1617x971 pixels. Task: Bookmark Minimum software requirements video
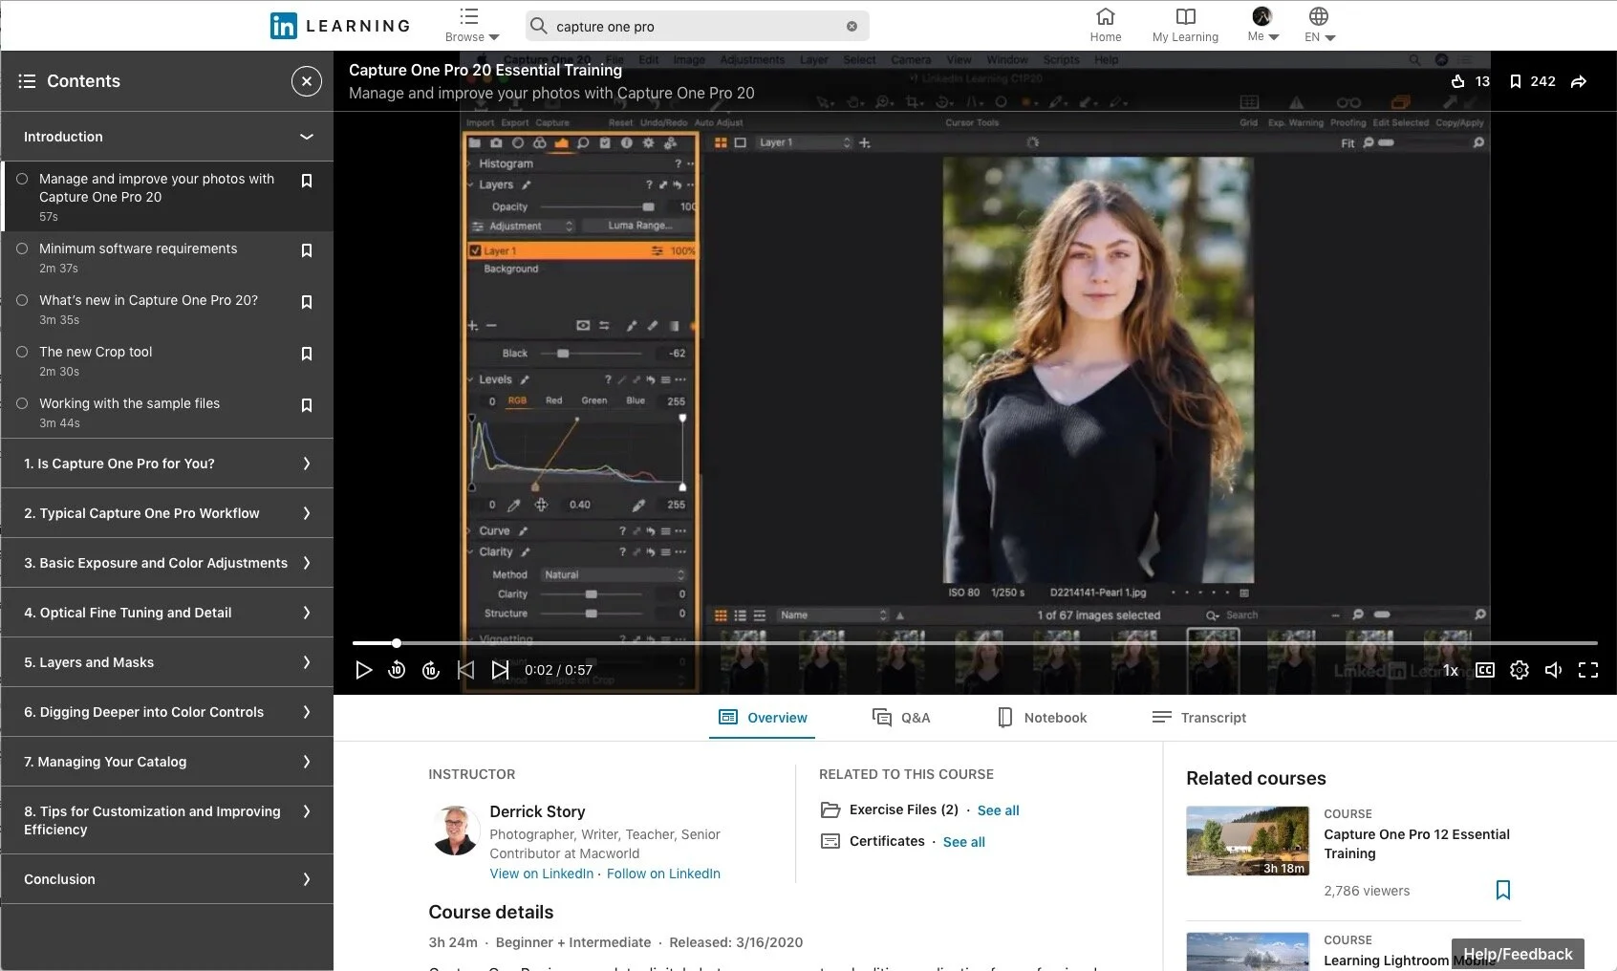(307, 250)
